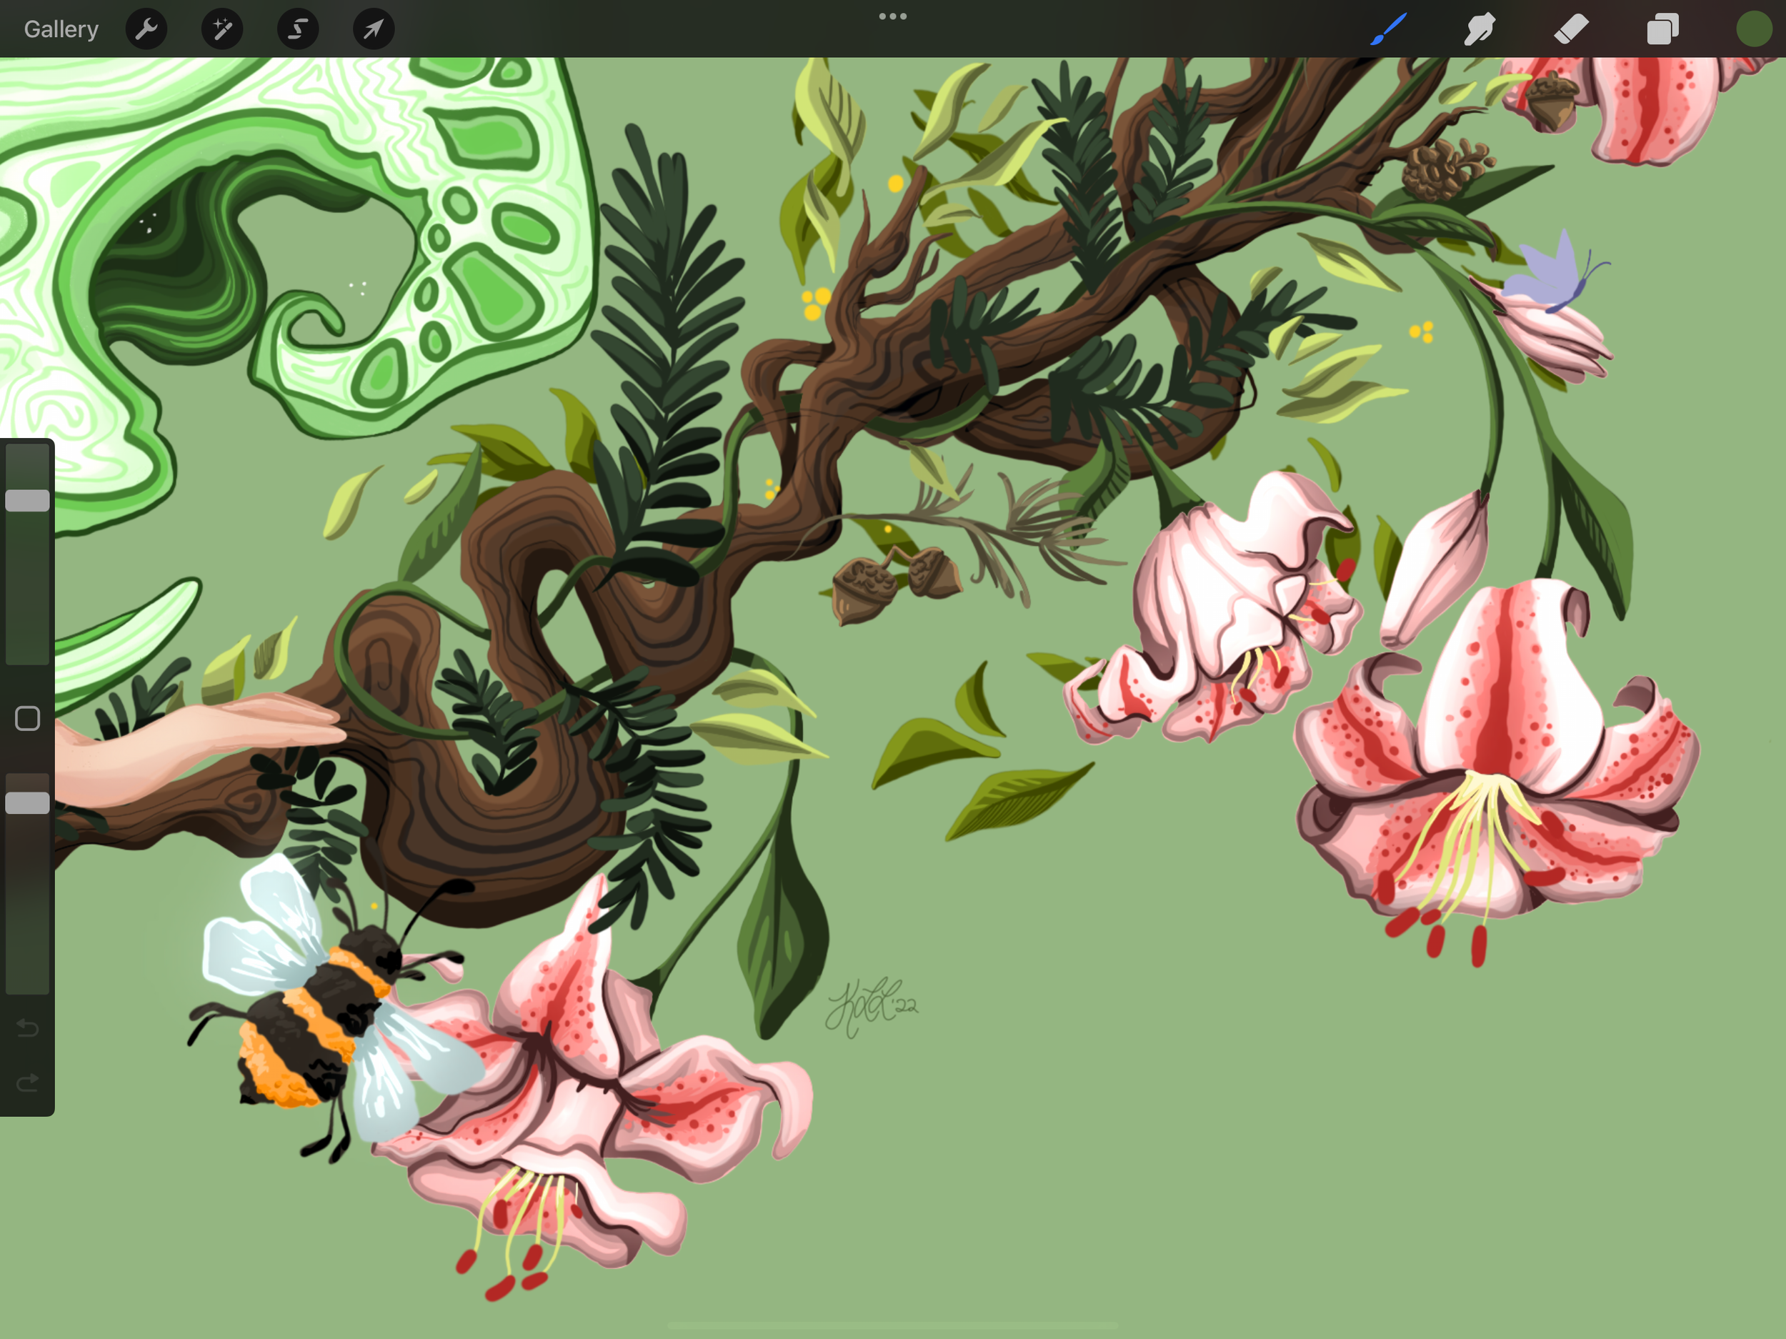Screen dimensions: 1786x1339
Task: Select the Paint brush tool
Action: pyautogui.click(x=1389, y=29)
